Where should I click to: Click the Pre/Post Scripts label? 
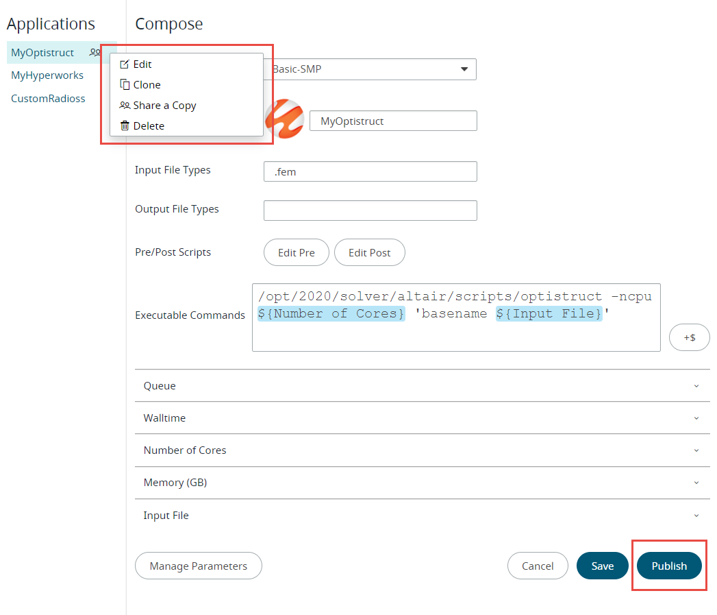coord(173,252)
